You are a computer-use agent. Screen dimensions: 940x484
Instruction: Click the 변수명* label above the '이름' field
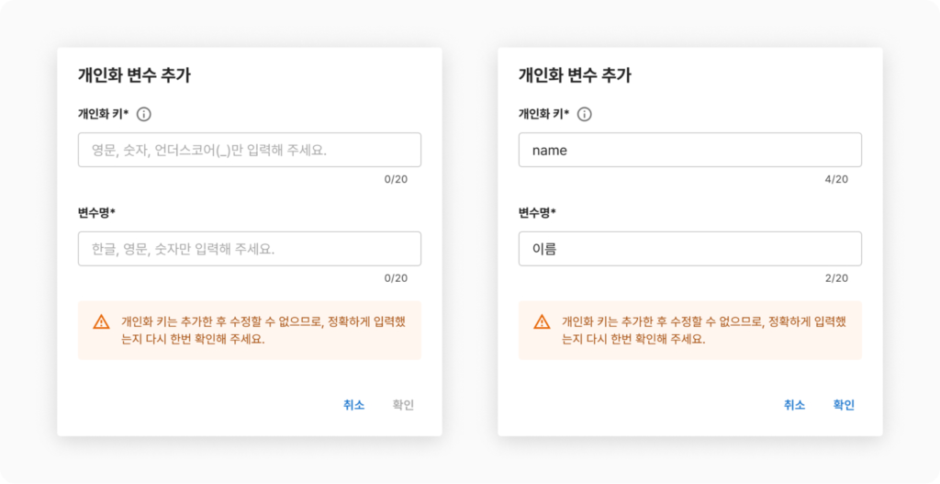click(537, 213)
